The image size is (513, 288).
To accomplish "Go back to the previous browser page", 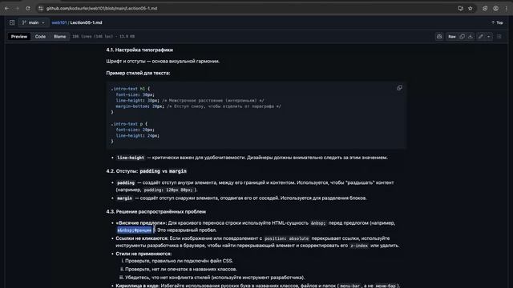I will 7,9.
